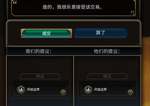
Task: Click empty area above our 协议 section
Action: [x=40, y=64]
